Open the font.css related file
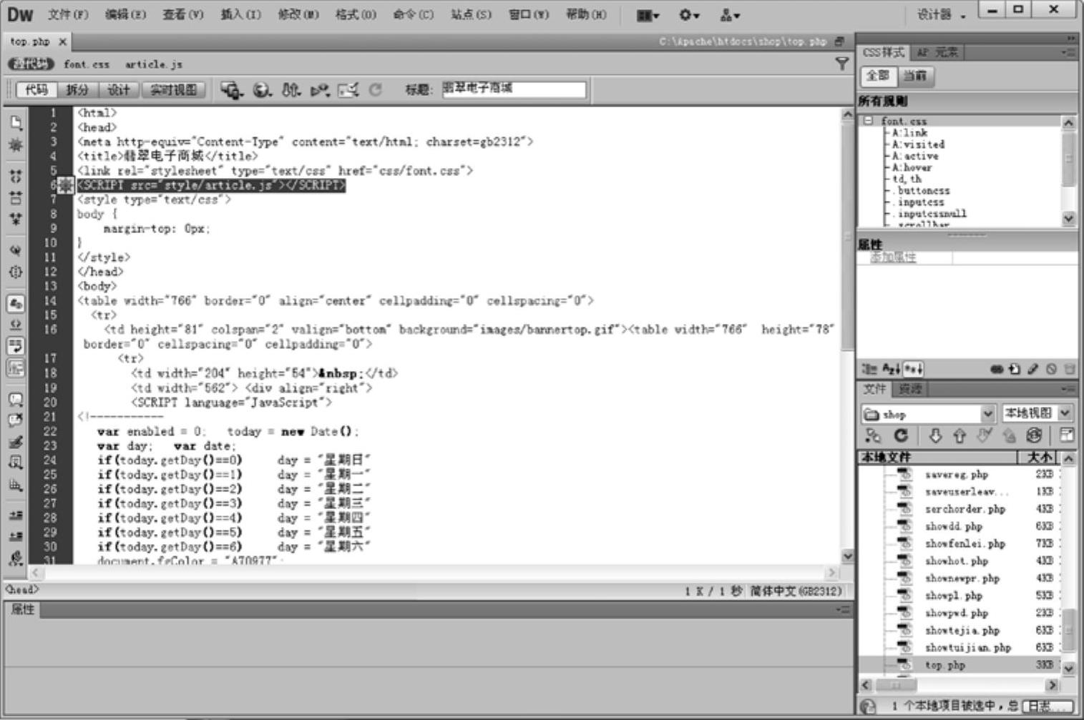 87,64
